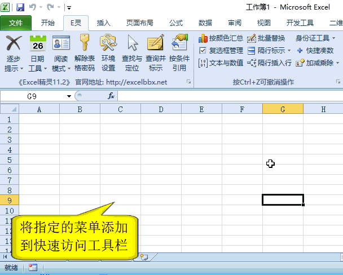Click the 复选框管理 checkbox icon
Screen dimensions: 343x275
pos(203,51)
